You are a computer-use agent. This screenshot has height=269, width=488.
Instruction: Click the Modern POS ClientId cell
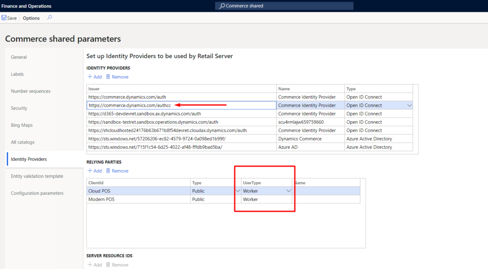coord(139,200)
